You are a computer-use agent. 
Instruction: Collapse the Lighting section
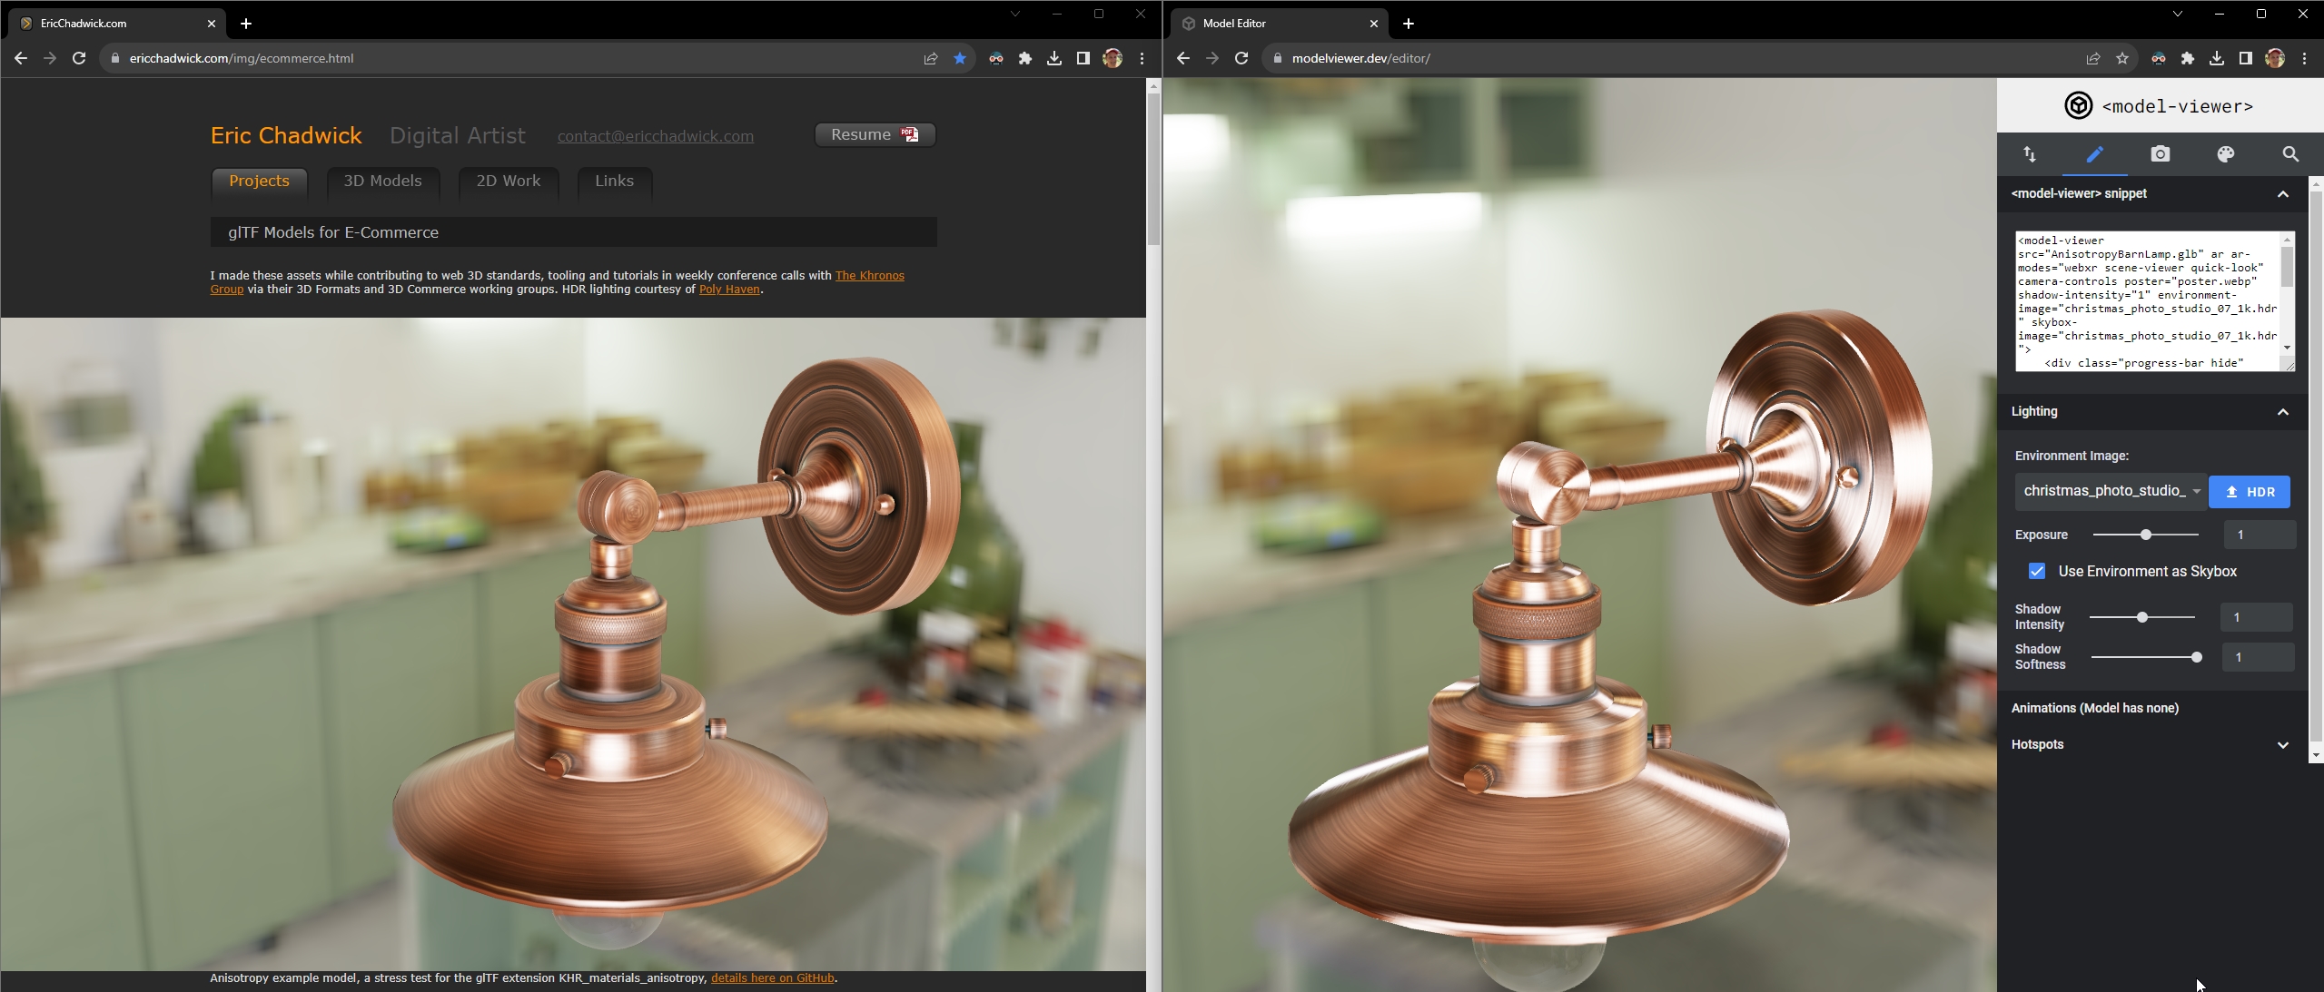coord(2281,413)
